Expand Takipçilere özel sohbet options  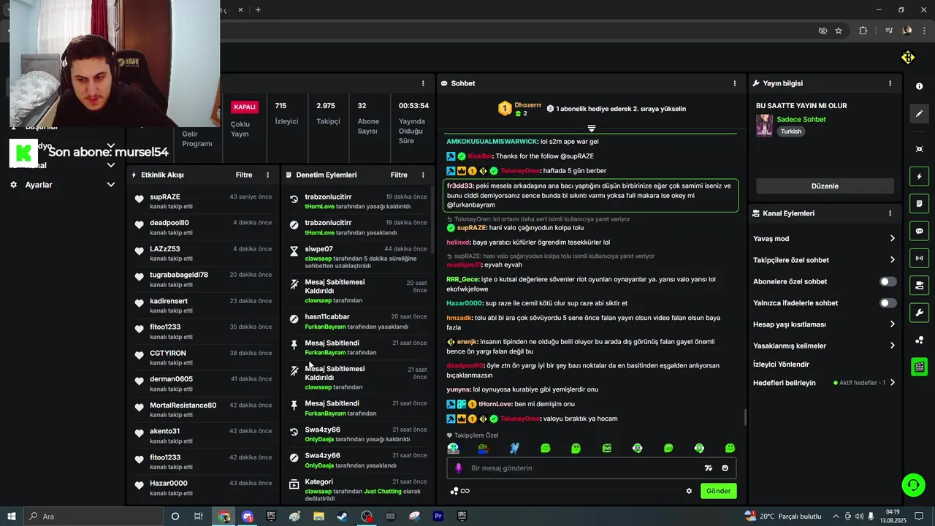coord(892,260)
